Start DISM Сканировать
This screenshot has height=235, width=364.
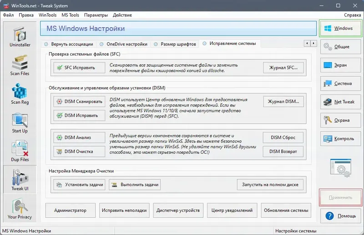click(x=79, y=102)
